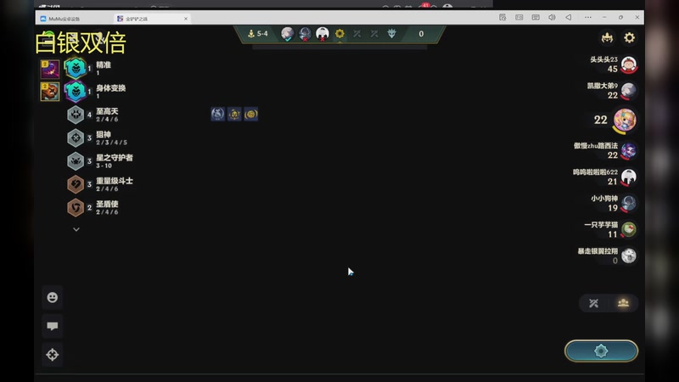Viewport: 679px width, 382px height.
Task: Click the crosshair target button
Action: [53, 355]
